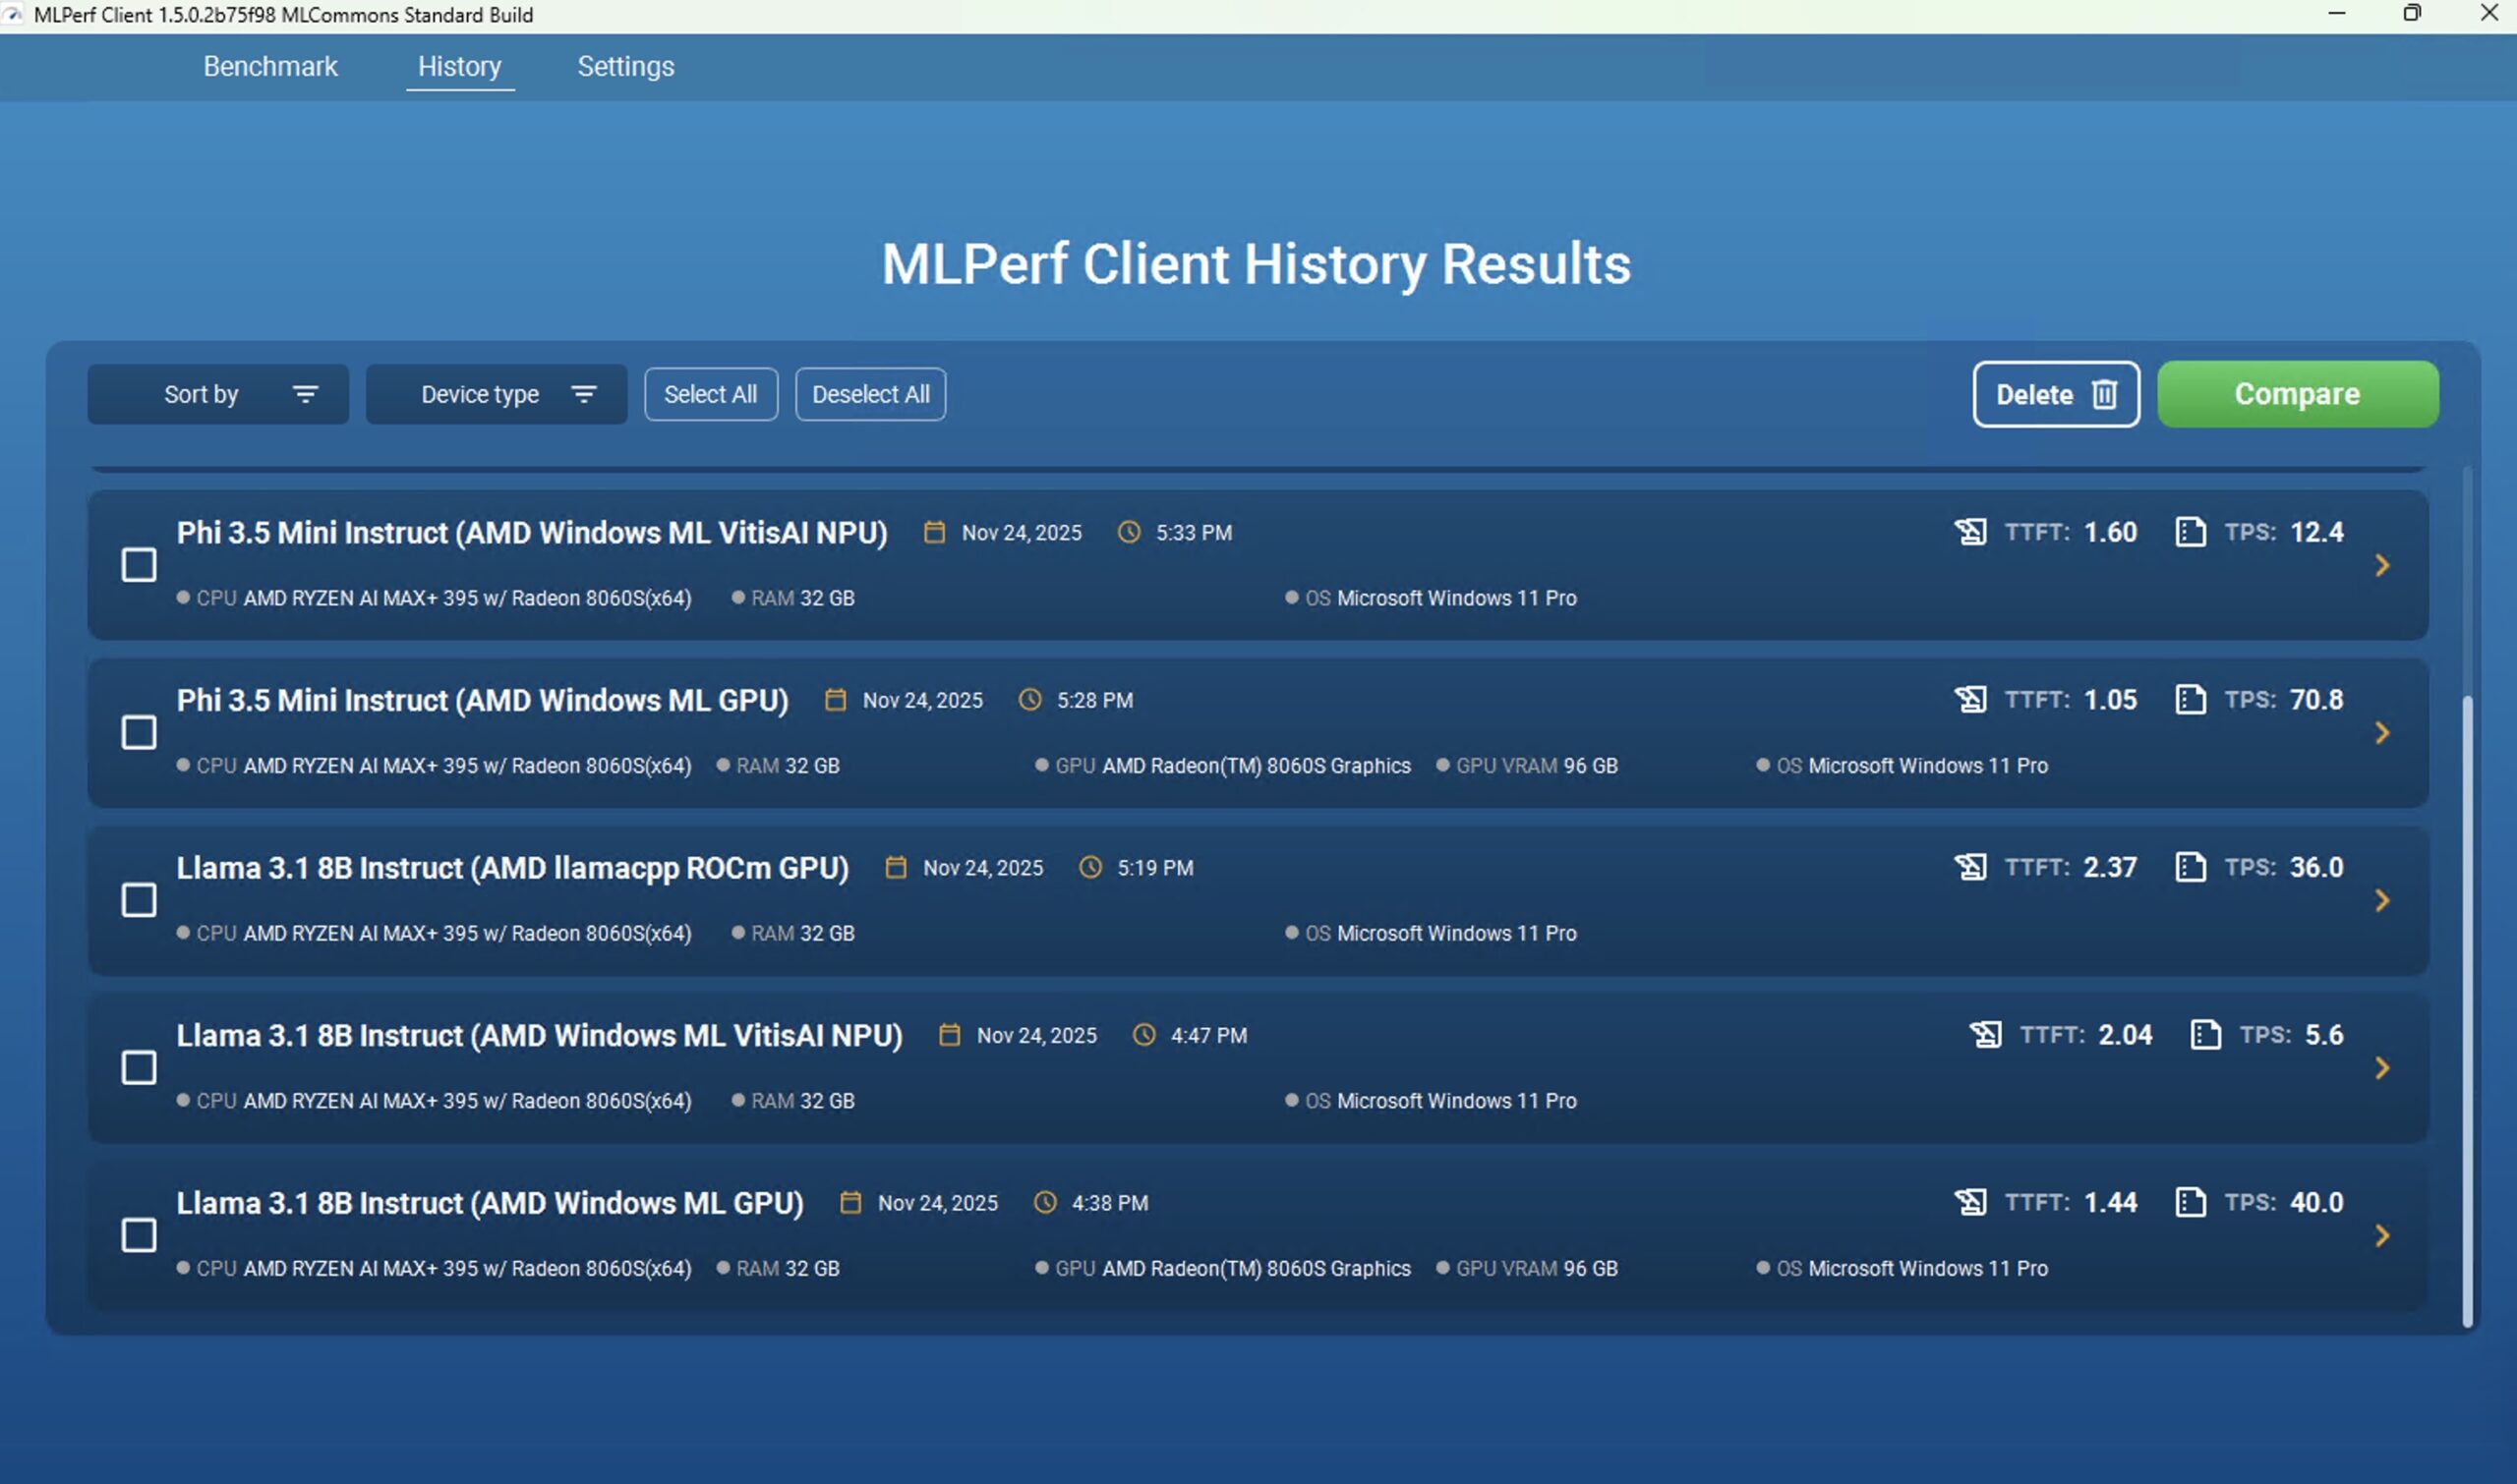Click the filter icon in Device type
This screenshot has height=1484, width=2517.
(x=584, y=394)
